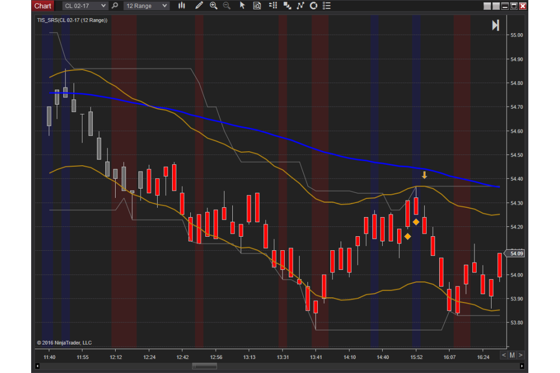
Task: Click the right scroll arrow of horizontal scrollbar
Action: coord(522,366)
